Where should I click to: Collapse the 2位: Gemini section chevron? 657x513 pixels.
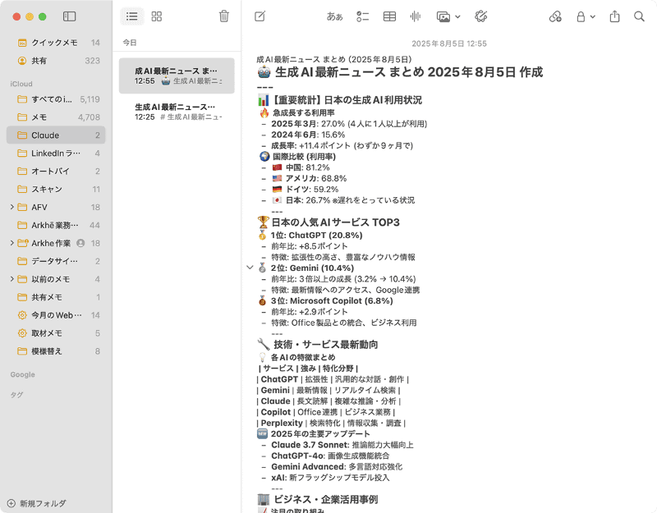[250, 268]
